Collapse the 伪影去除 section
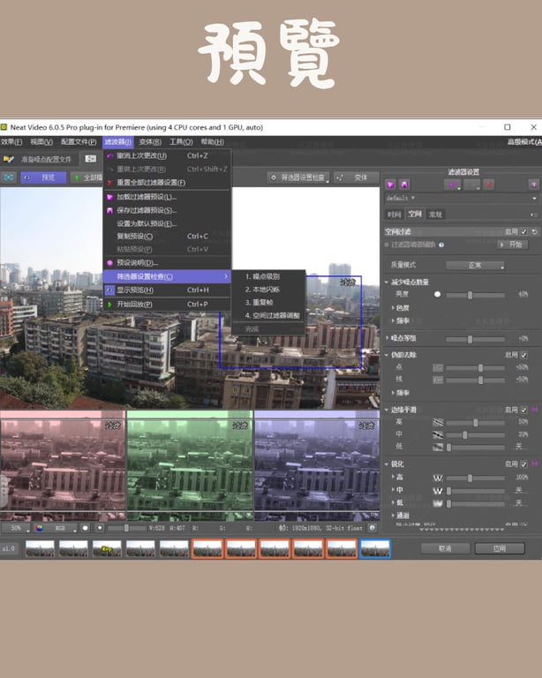Screen dimensions: 542x678 click(x=387, y=355)
